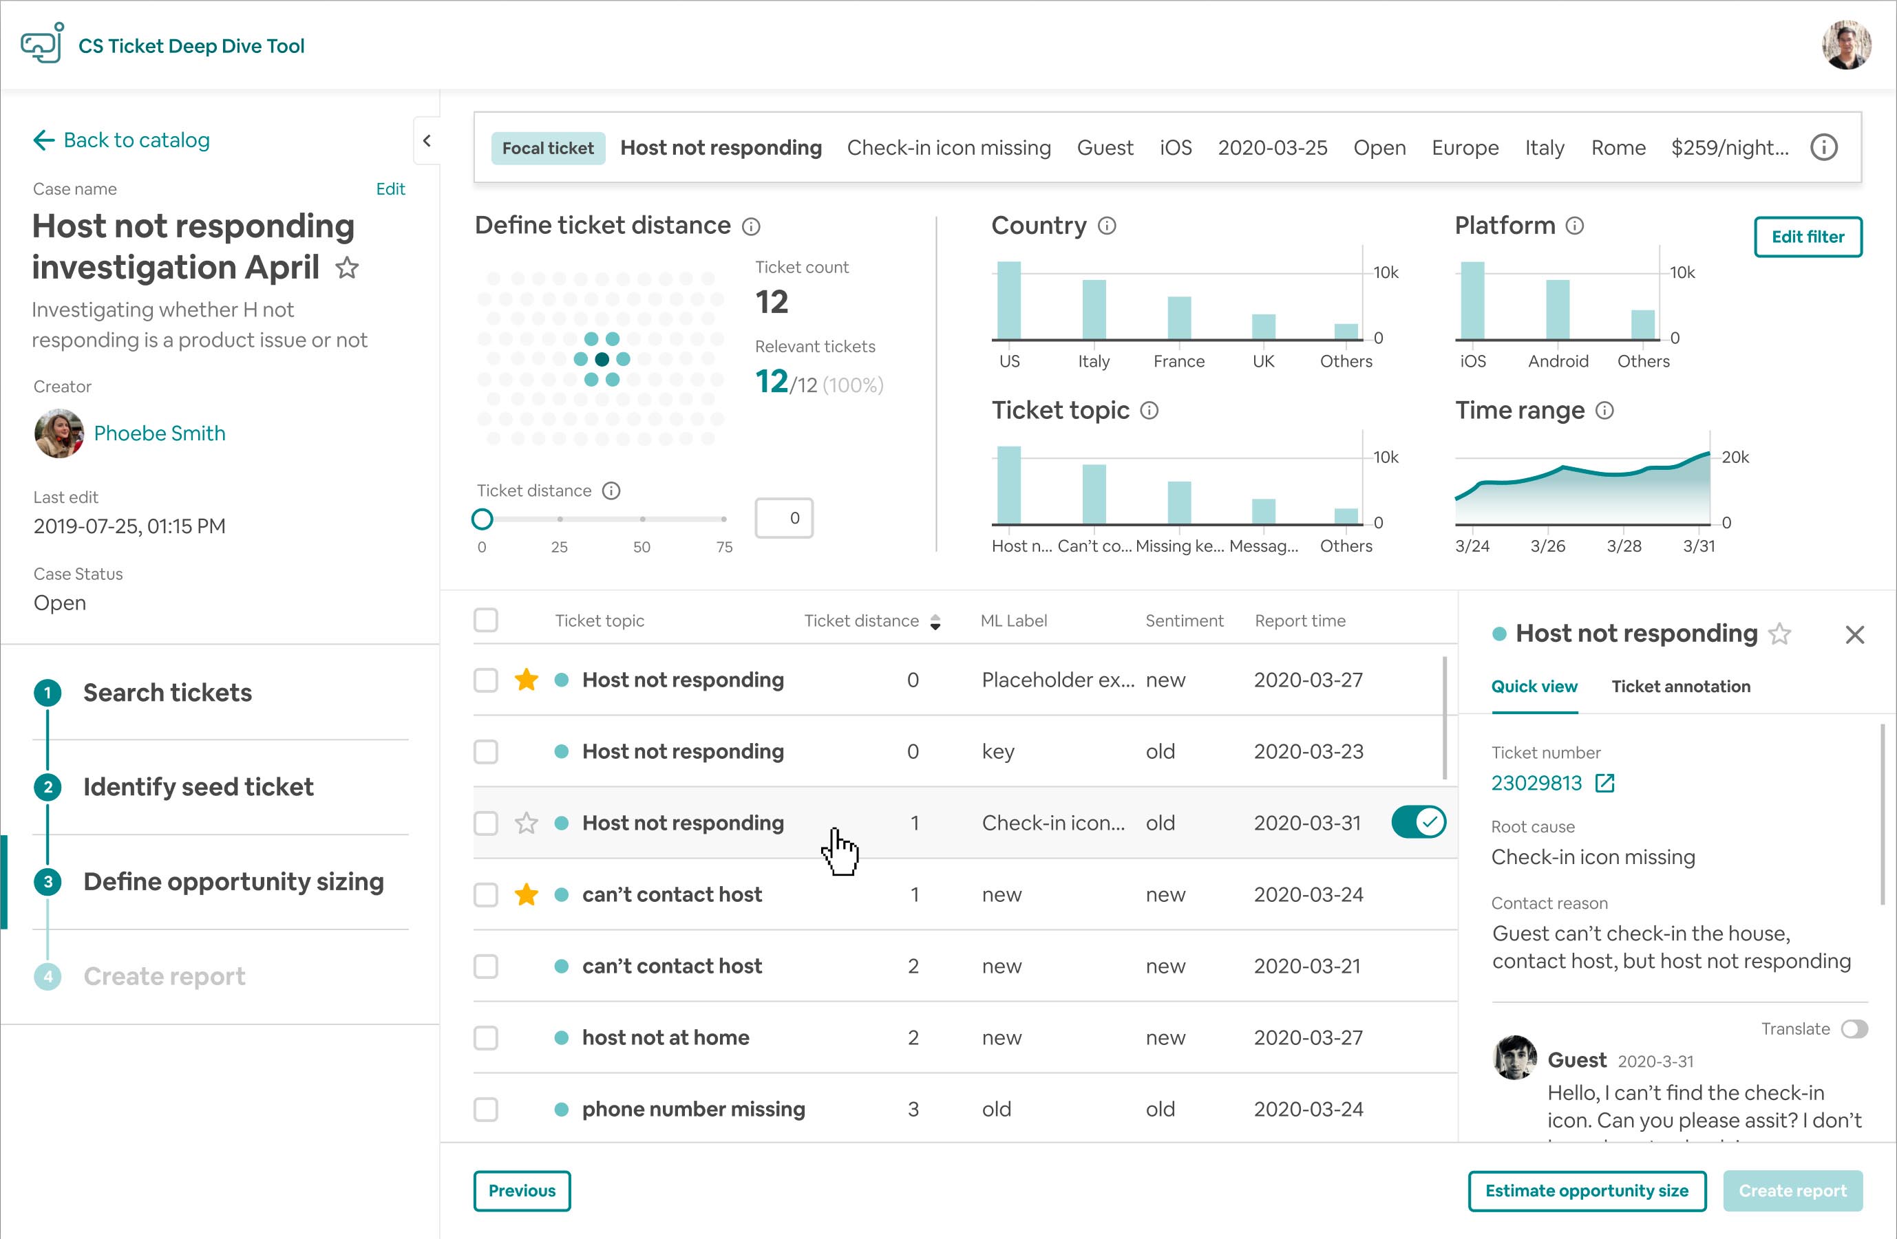Screen dimensions: 1897x1239
Task: Click info icon beside Country chart
Action: click(x=1106, y=226)
